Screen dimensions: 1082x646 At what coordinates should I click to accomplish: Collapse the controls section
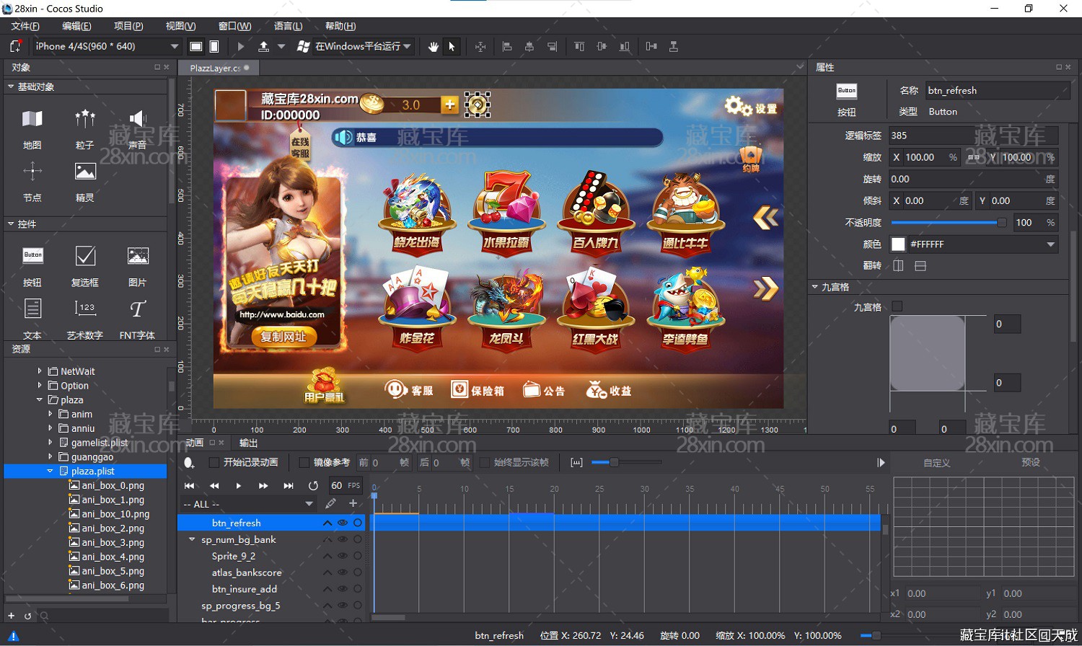[11, 224]
